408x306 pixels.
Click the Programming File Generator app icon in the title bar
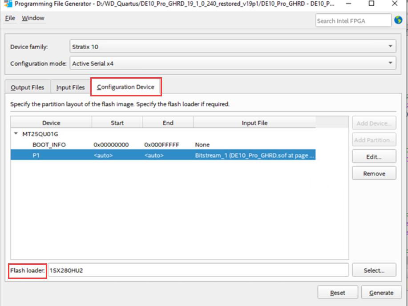pyautogui.click(x=8, y=4)
